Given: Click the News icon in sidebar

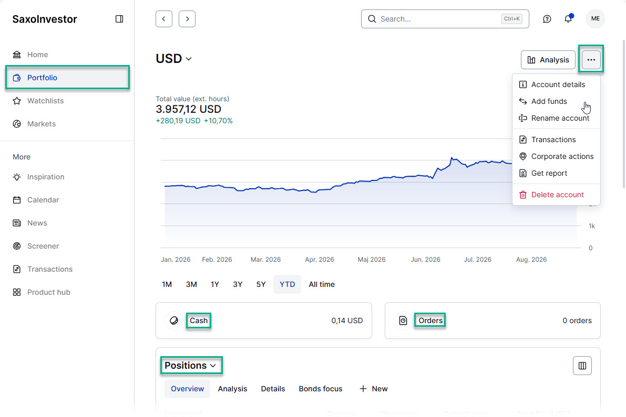Looking at the screenshot, I should click(17, 223).
